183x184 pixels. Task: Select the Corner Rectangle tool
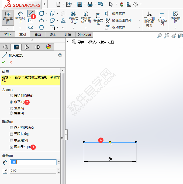point(31,20)
